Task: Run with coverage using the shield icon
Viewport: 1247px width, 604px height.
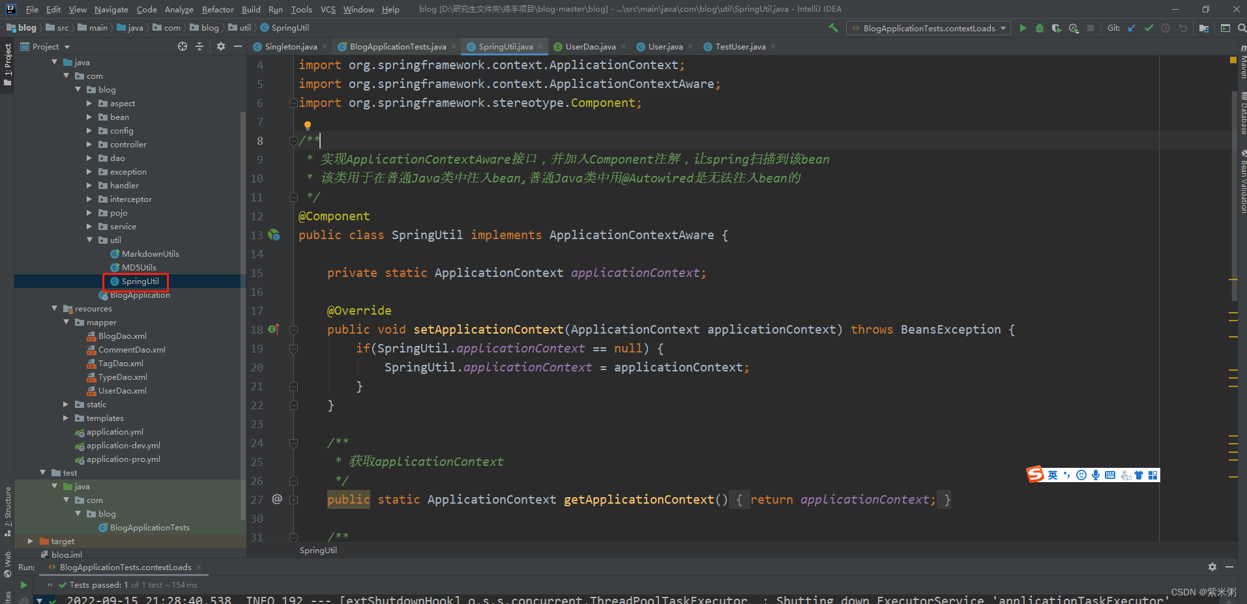Action: click(x=1057, y=28)
